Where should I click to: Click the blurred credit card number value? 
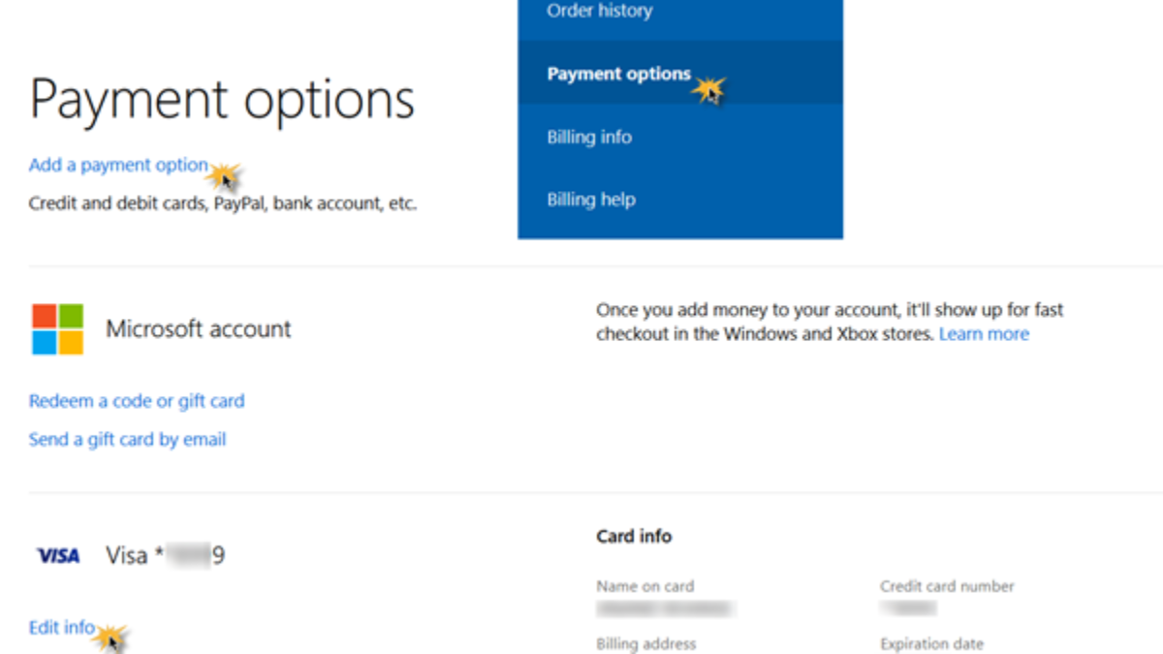(x=909, y=609)
